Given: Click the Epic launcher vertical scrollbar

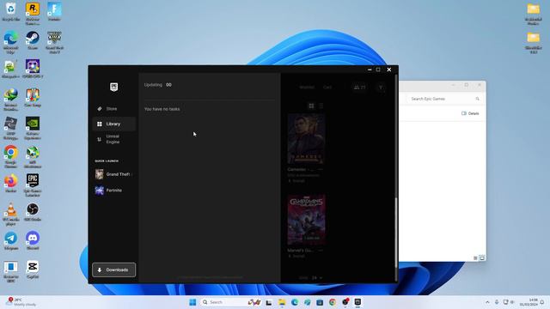Looking at the screenshot, I should (x=396, y=233).
